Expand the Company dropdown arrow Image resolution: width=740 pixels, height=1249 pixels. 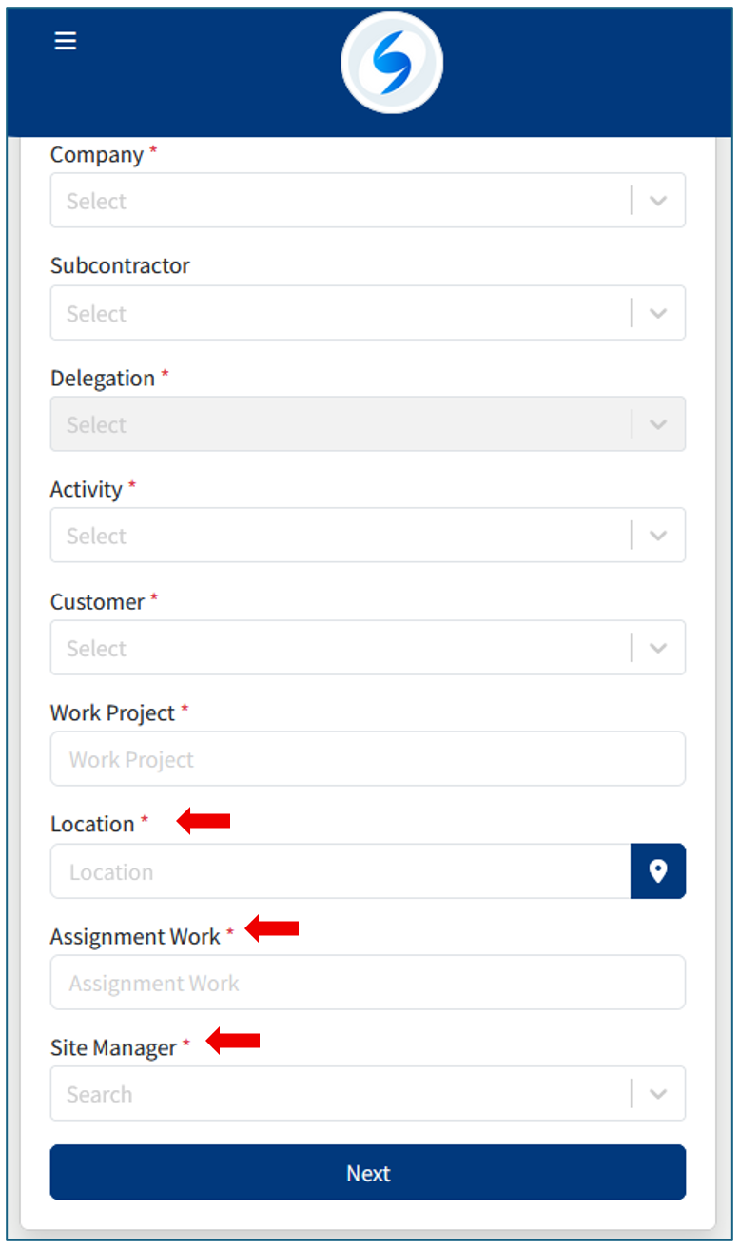point(657,201)
